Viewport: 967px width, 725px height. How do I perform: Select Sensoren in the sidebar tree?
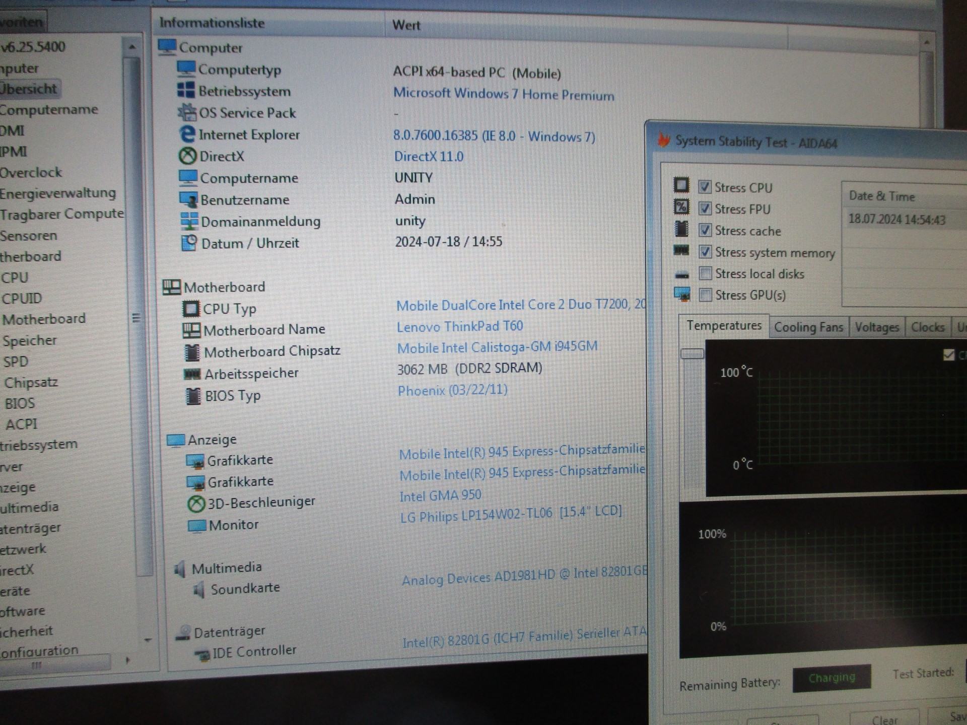coord(29,236)
